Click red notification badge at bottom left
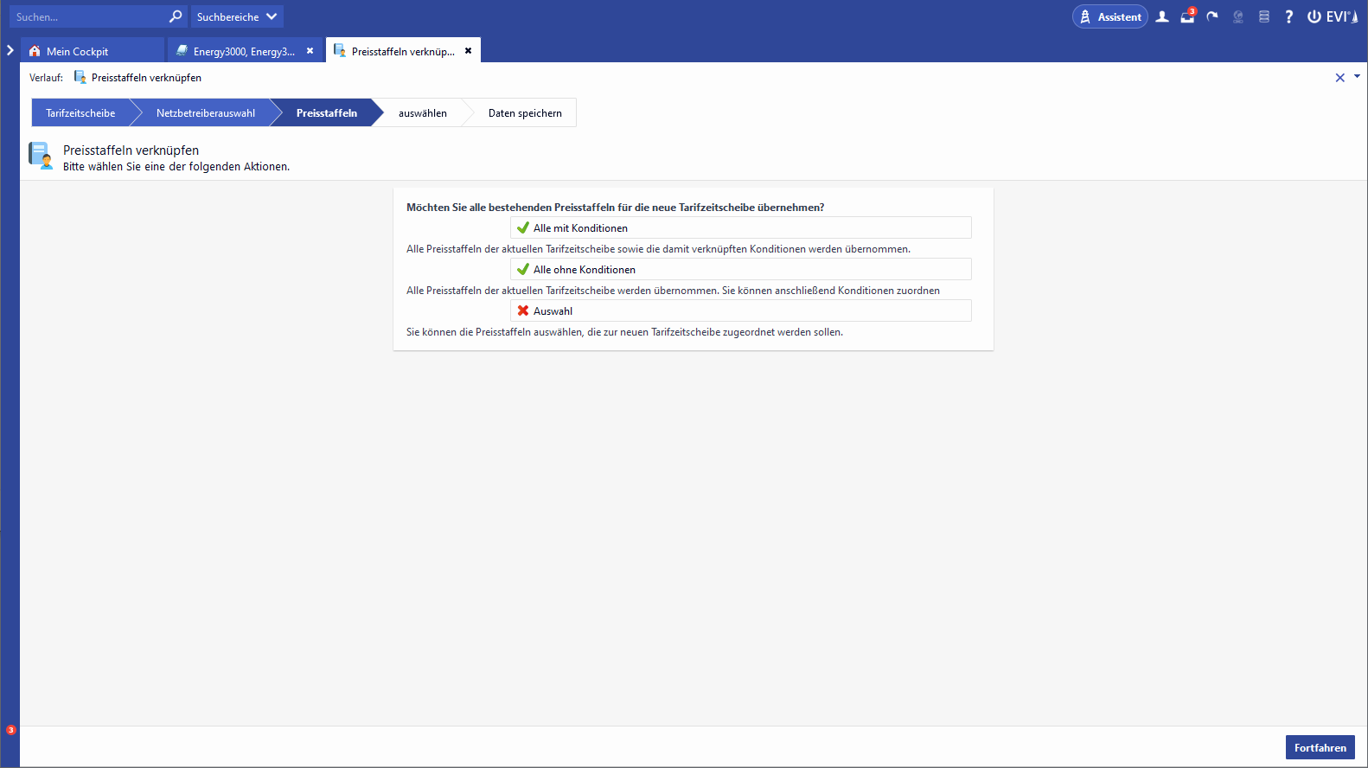Screen dimensions: 1368x768 tap(11, 730)
